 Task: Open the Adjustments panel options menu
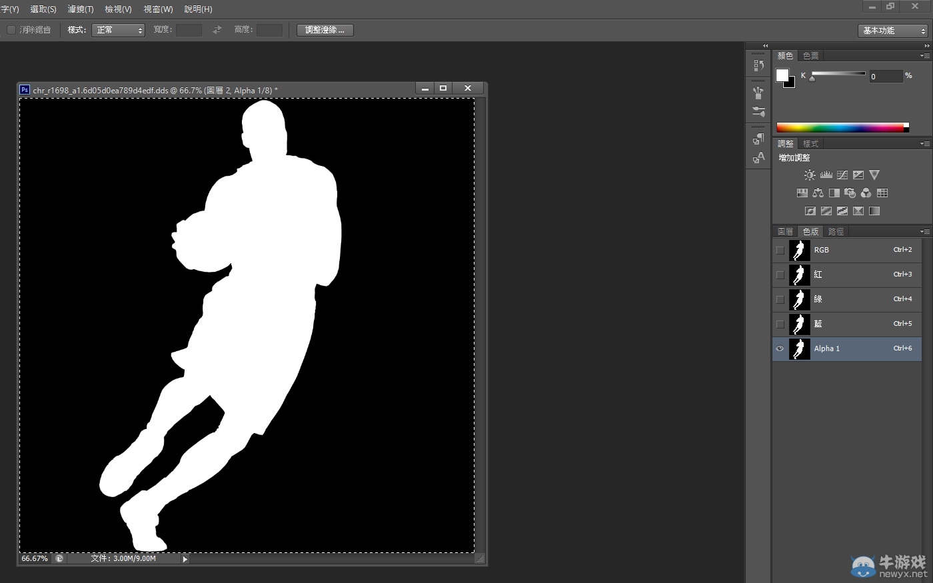pyautogui.click(x=925, y=144)
